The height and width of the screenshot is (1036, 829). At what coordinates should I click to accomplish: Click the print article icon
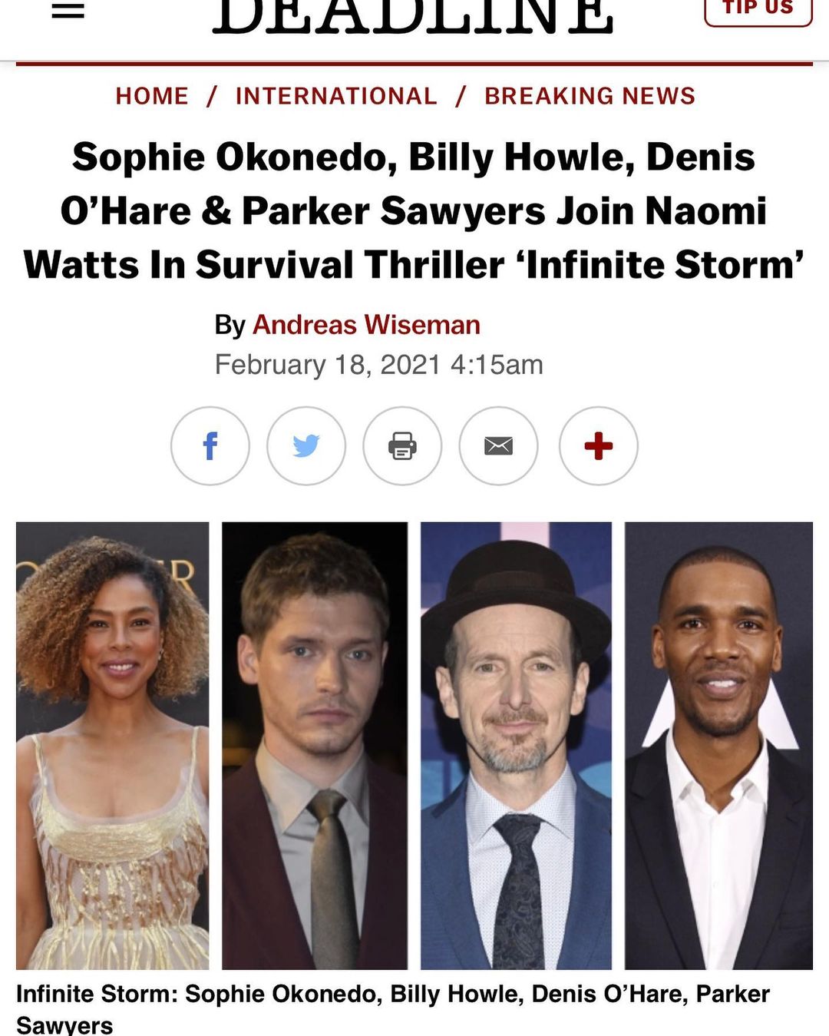(x=402, y=445)
